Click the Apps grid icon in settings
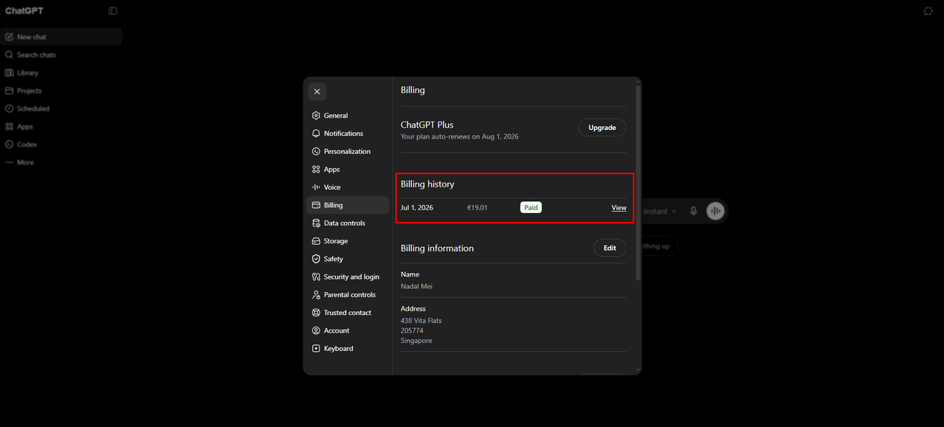 click(x=316, y=170)
